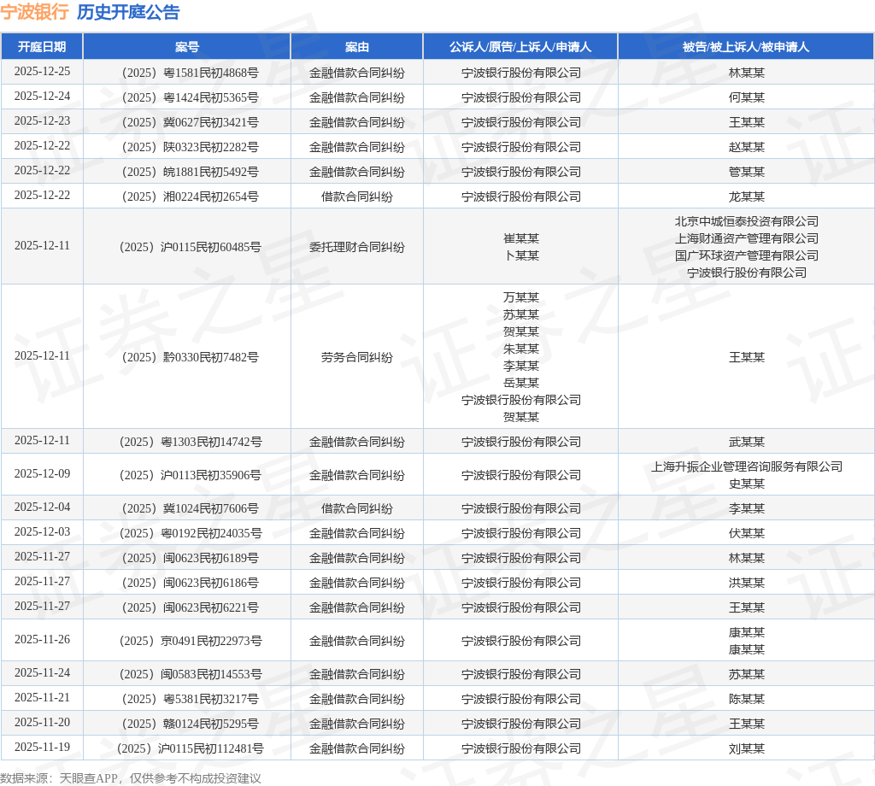Click plaintiff 崔某某
The width and height of the screenshot is (875, 786).
click(x=521, y=238)
